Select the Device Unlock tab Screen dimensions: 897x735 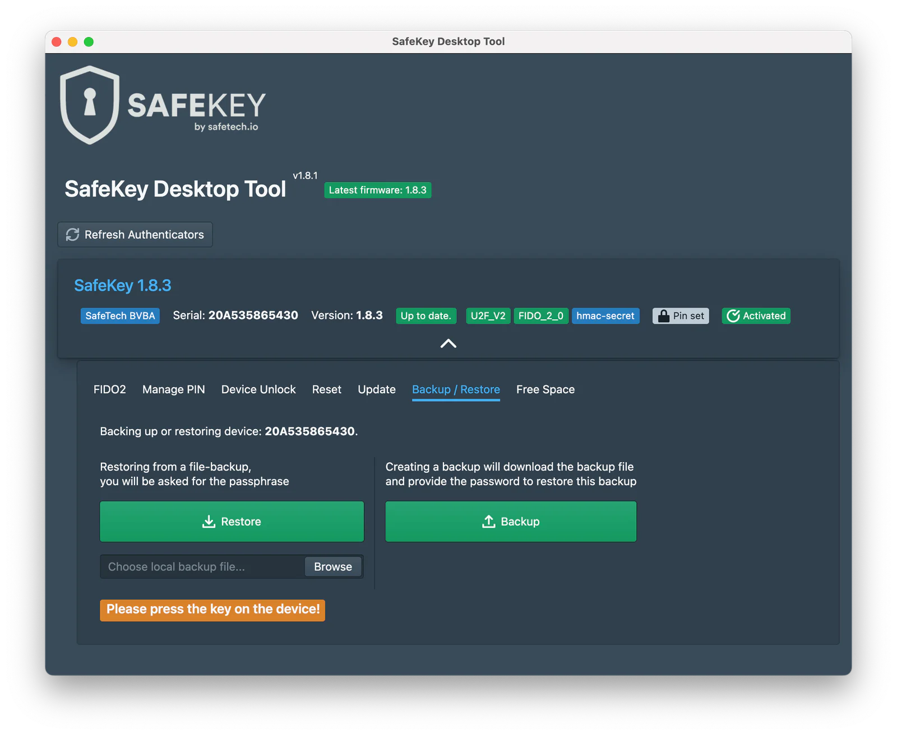pos(258,389)
